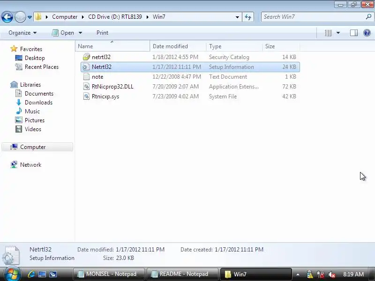Image resolution: width=375 pixels, height=281 pixels.
Task: Select the note text document icon
Action: 86,77
